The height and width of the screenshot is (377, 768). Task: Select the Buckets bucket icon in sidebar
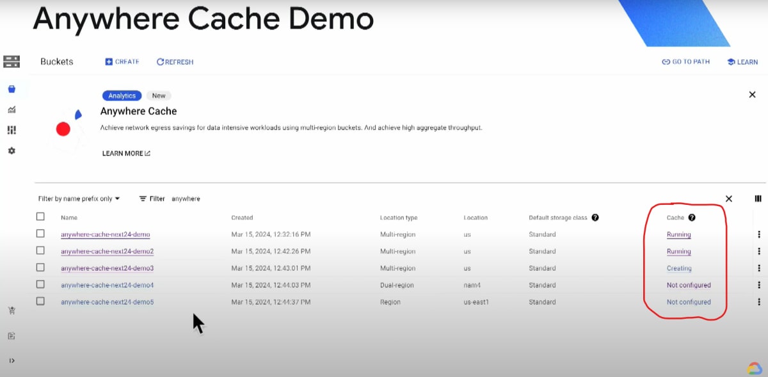tap(12, 89)
